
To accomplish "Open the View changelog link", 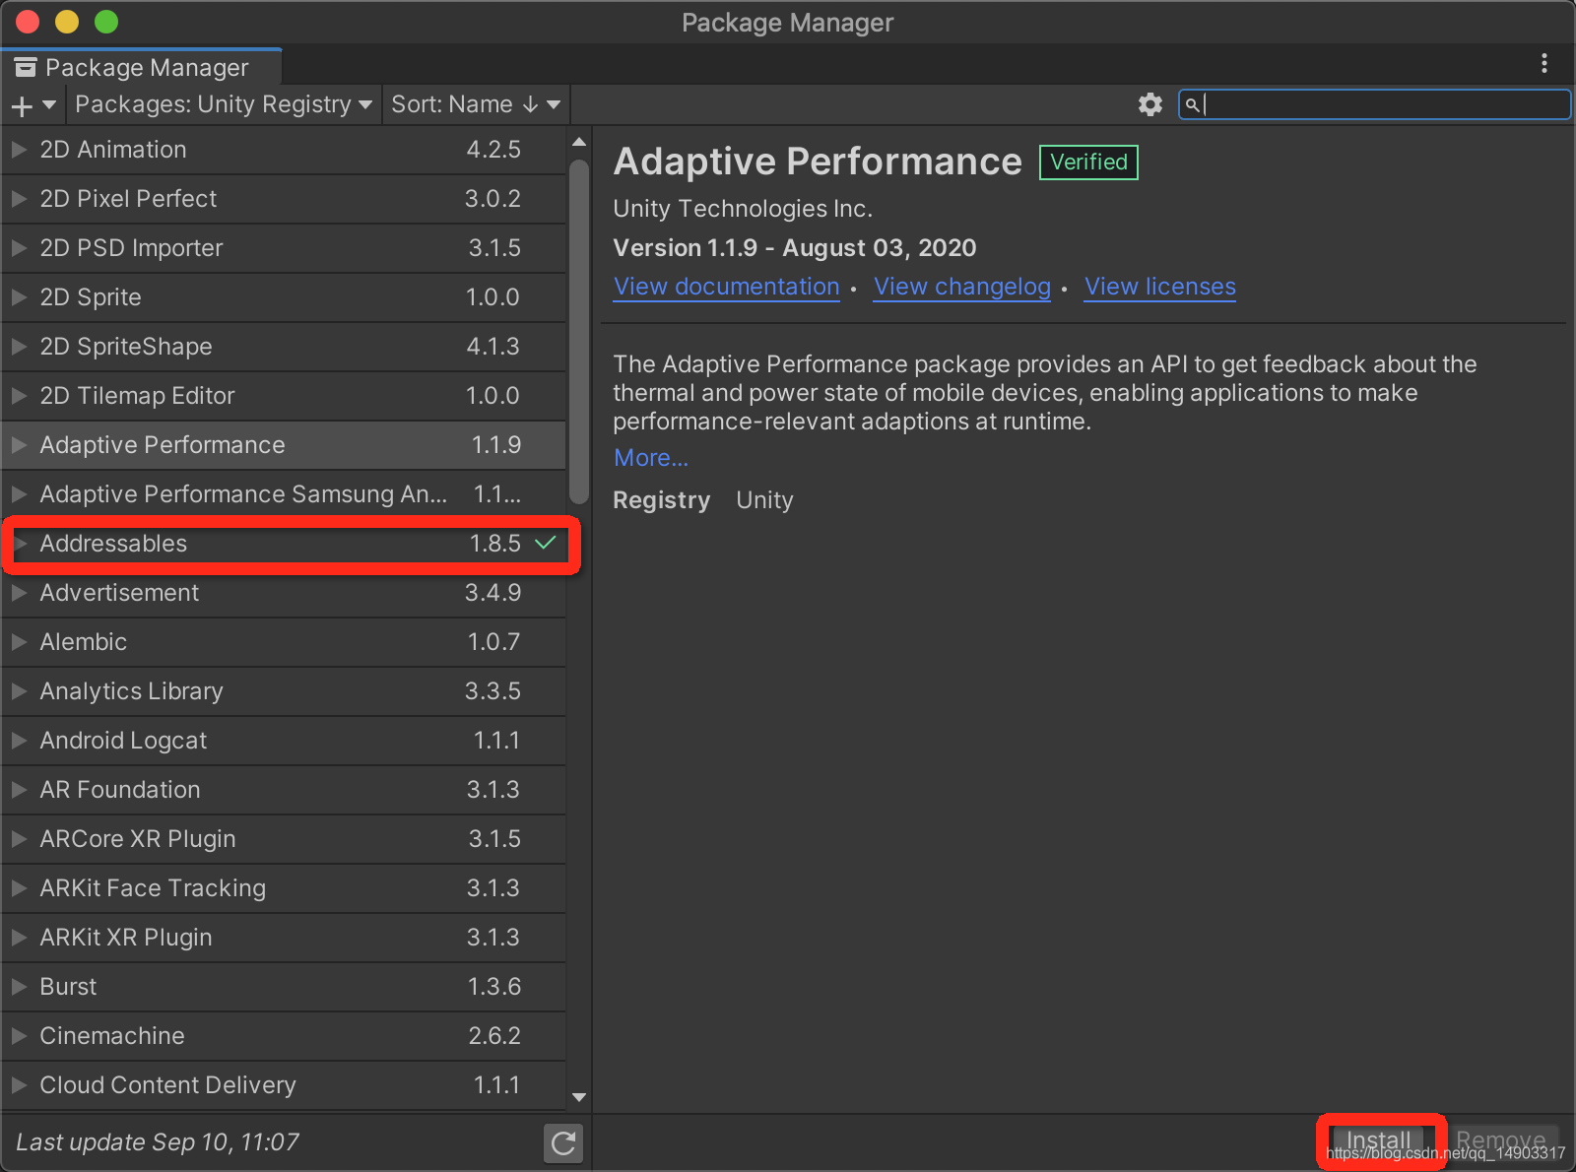I will (x=961, y=287).
